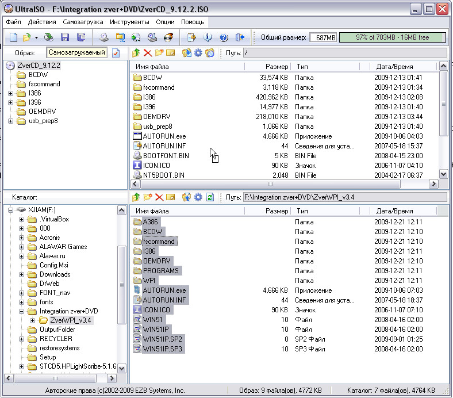Image resolution: width=453 pixels, height=398 pixels.
Task: Collapse the XJIAM(F:) drive node
Action: click(x=11, y=210)
